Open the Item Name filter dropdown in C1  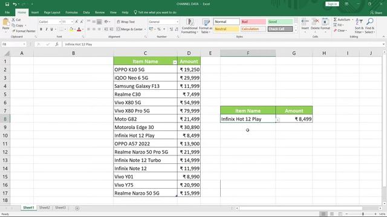(175, 62)
